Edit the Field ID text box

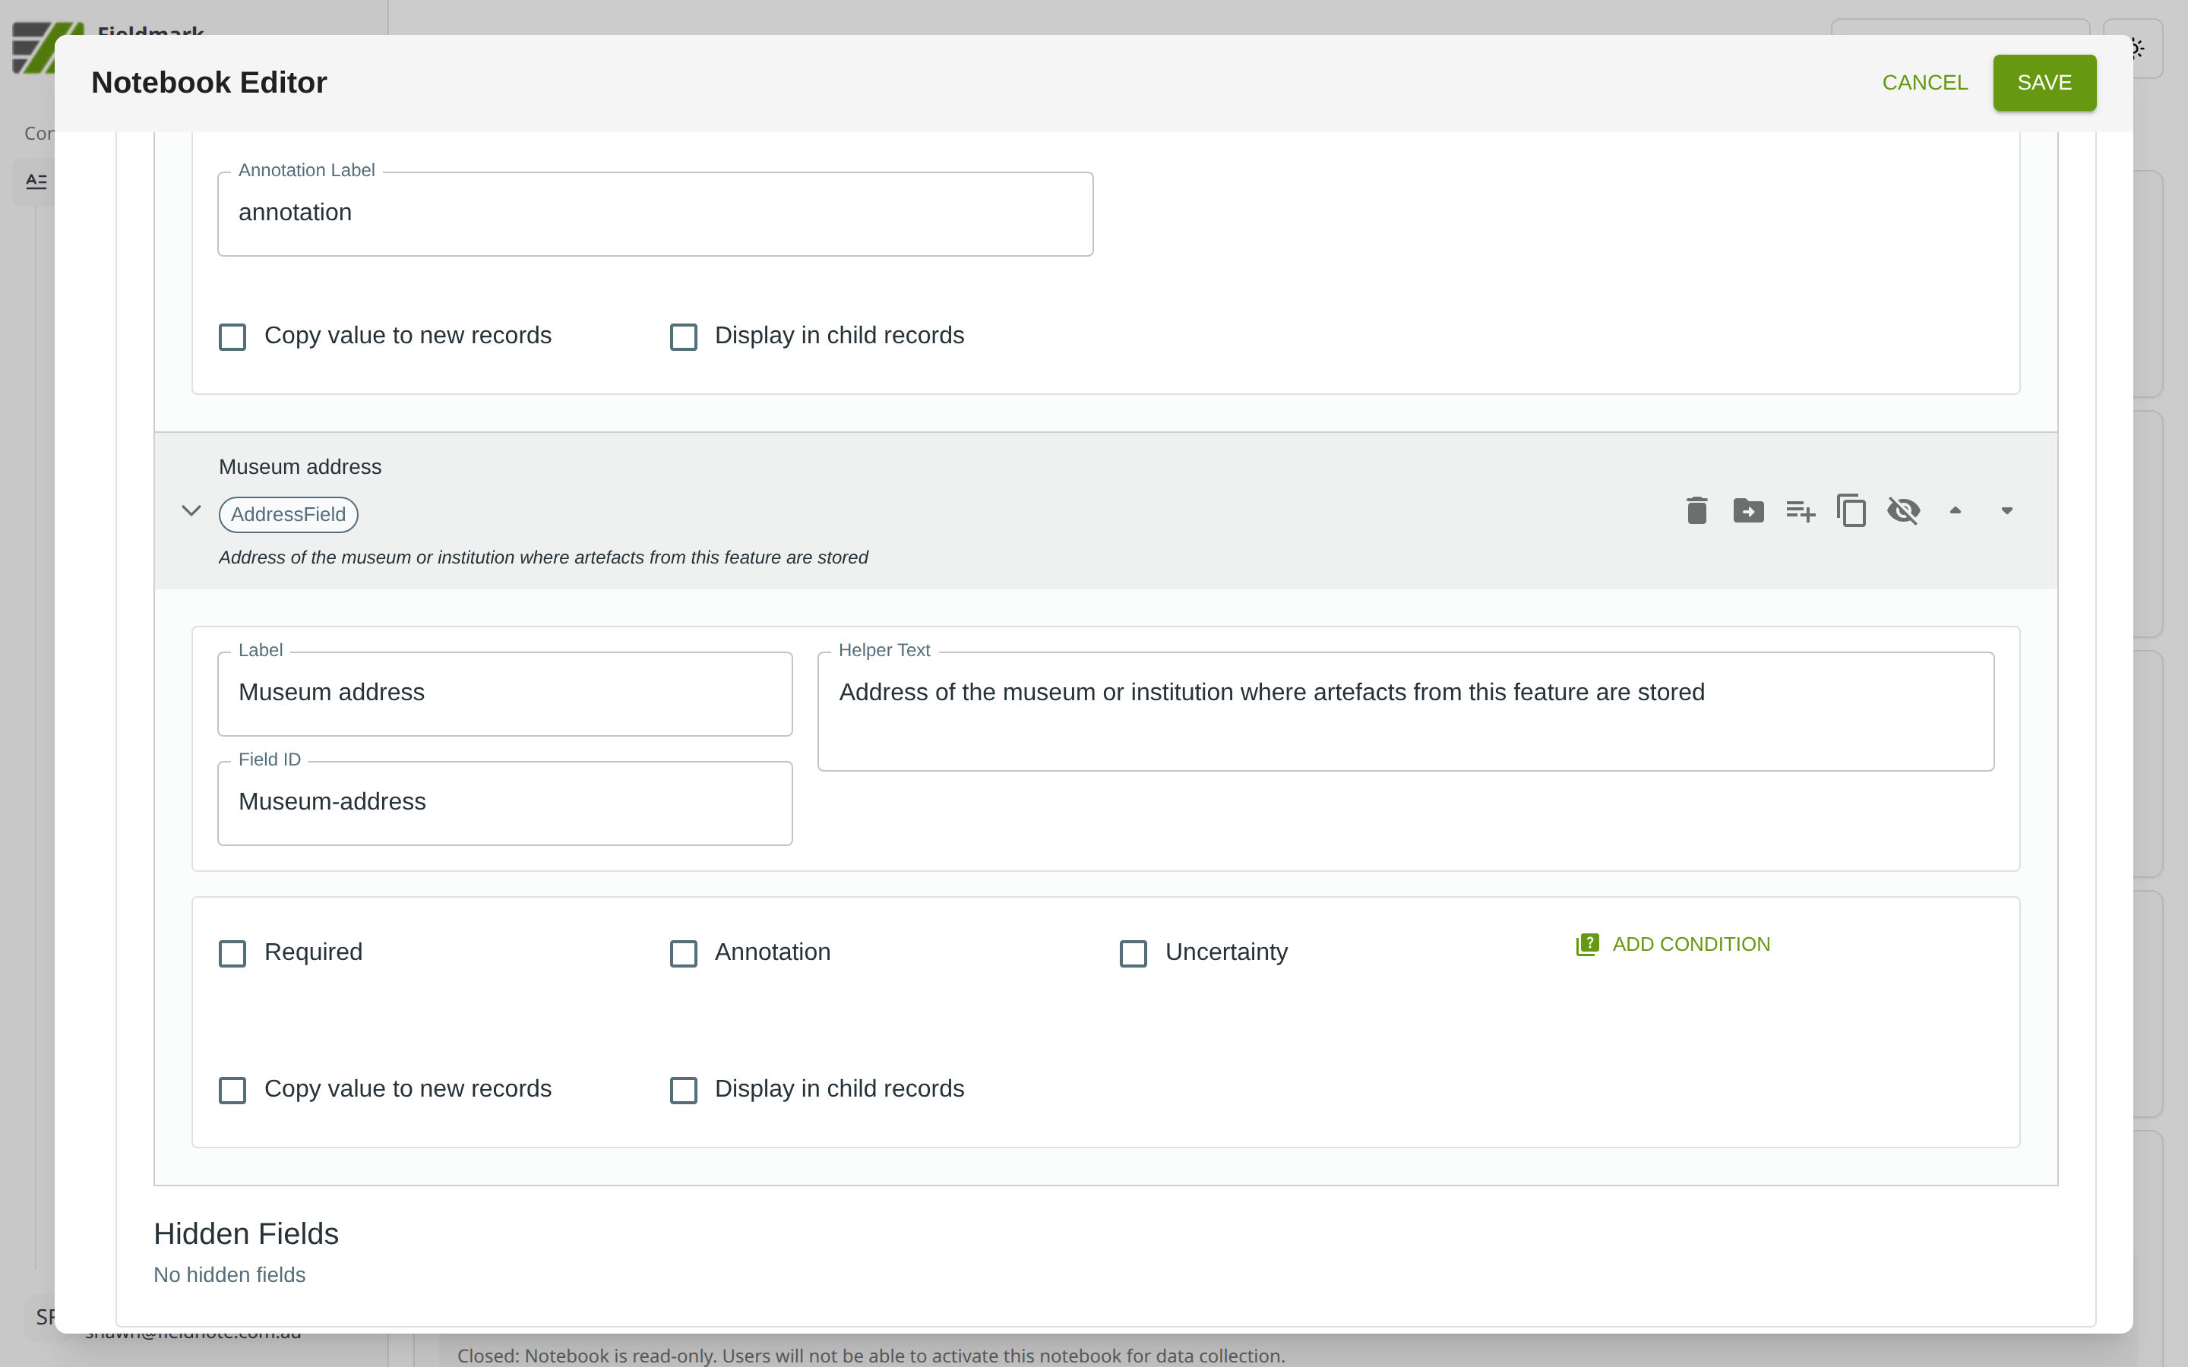click(504, 802)
